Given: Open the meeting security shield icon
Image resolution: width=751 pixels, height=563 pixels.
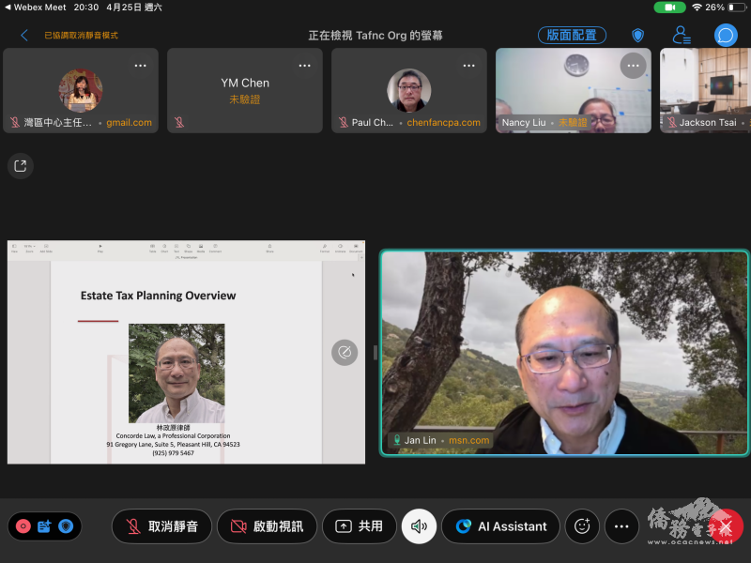Looking at the screenshot, I should 637,36.
